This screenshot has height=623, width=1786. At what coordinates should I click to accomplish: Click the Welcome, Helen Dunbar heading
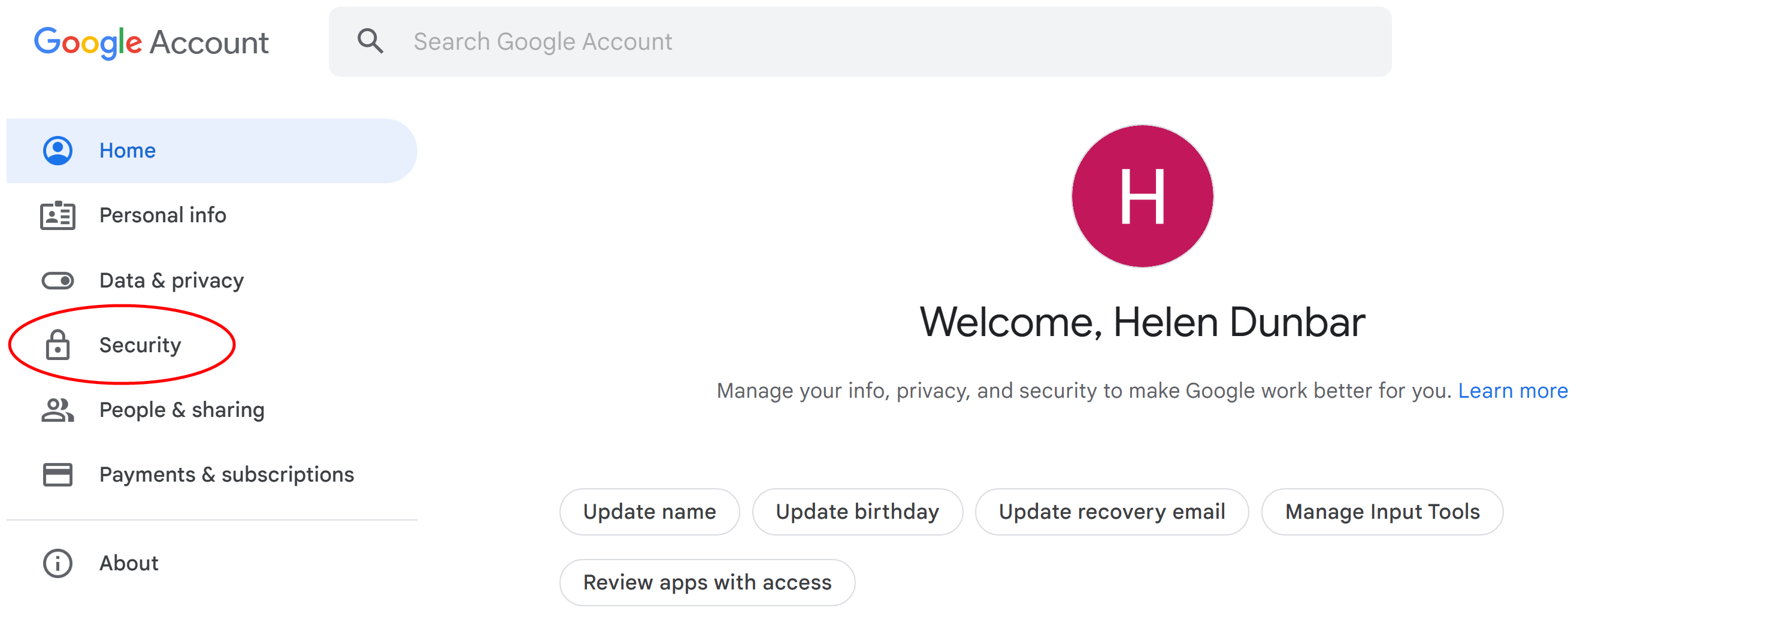(x=1142, y=323)
